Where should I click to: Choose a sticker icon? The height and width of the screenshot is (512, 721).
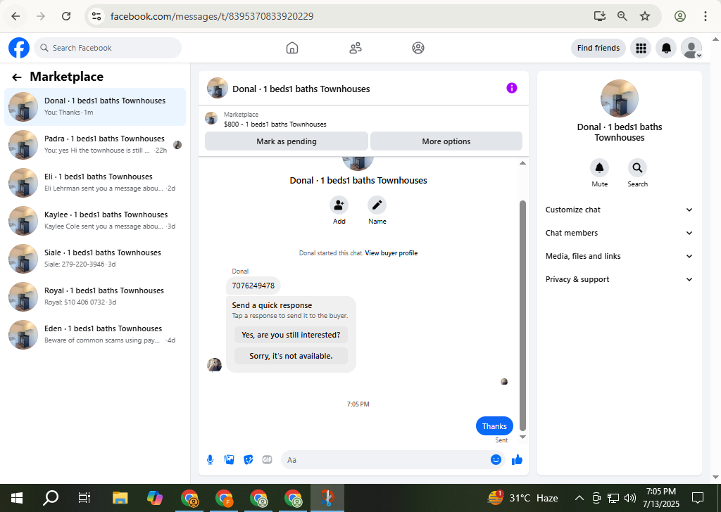(x=249, y=460)
